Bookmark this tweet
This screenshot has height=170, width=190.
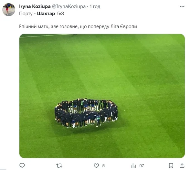(171, 166)
